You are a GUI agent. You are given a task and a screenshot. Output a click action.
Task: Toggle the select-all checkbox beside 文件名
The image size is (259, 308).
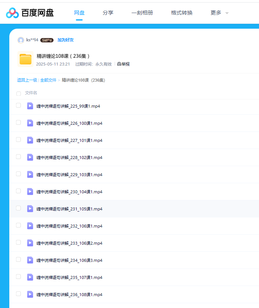pyautogui.click(x=19, y=93)
